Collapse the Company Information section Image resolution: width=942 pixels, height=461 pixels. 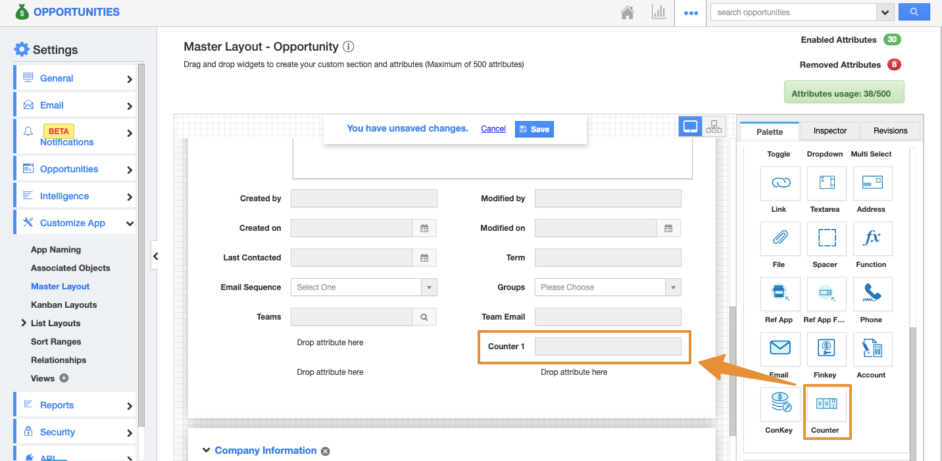(206, 450)
